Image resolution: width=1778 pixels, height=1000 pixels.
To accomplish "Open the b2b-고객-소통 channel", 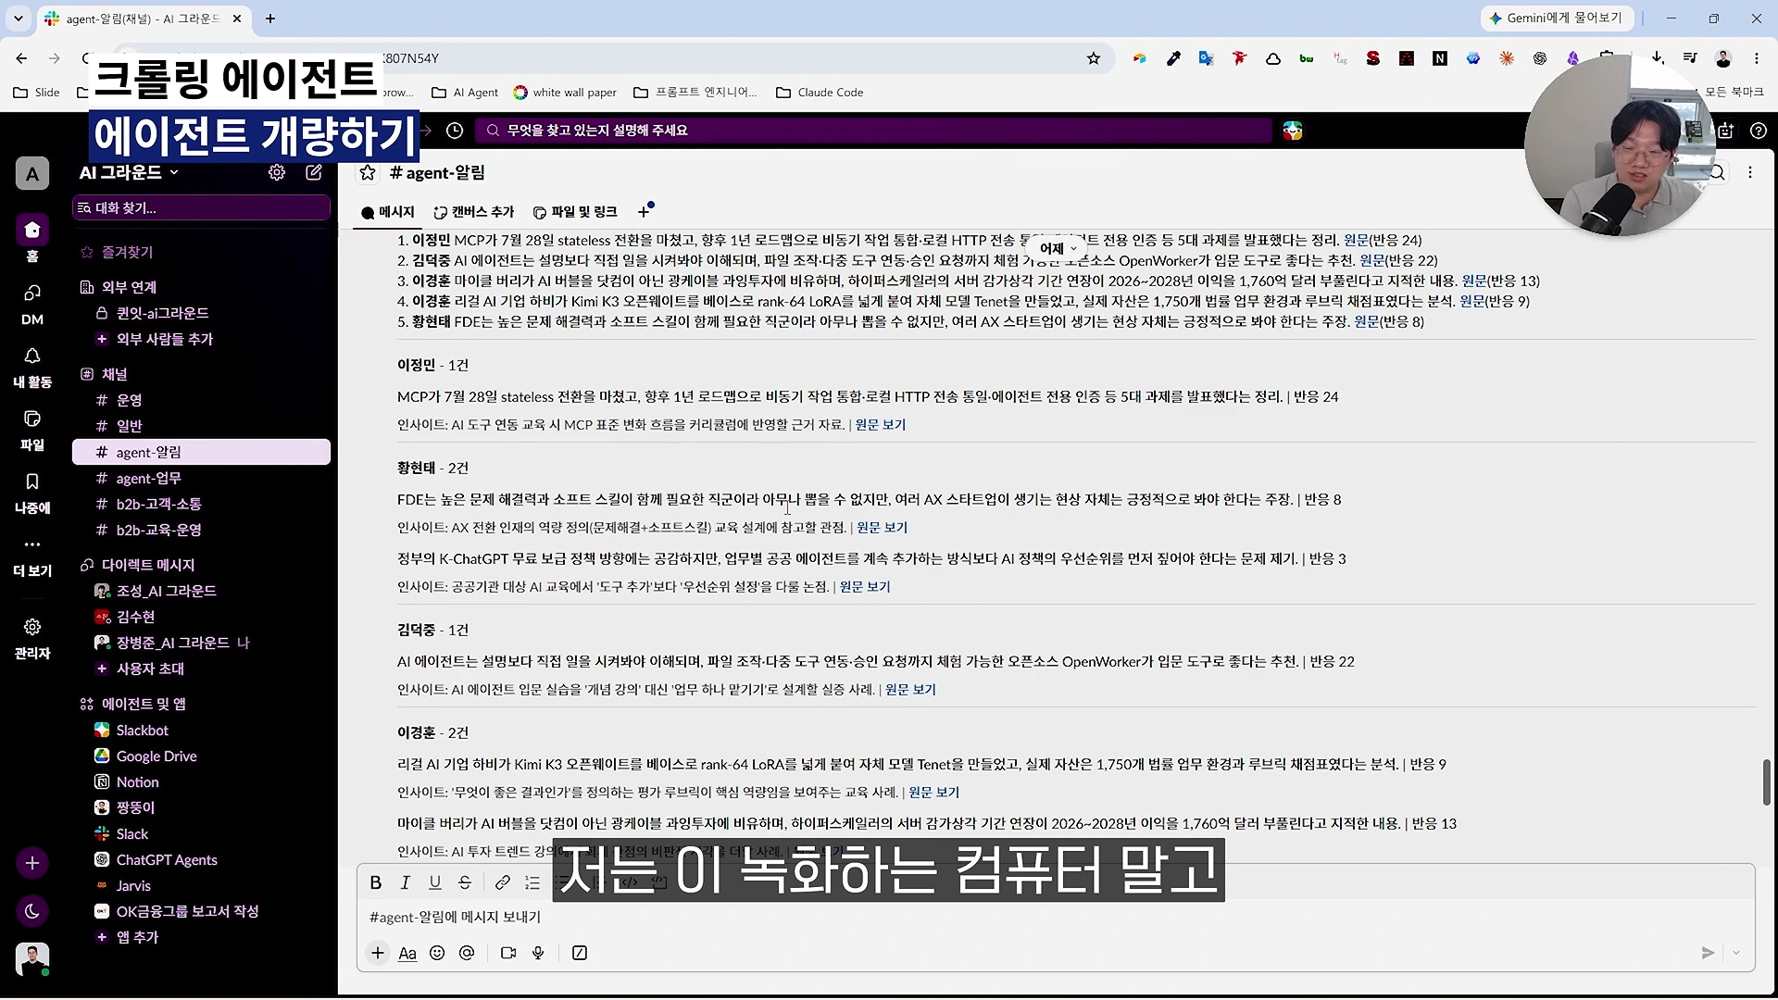I will pyautogui.click(x=201, y=504).
